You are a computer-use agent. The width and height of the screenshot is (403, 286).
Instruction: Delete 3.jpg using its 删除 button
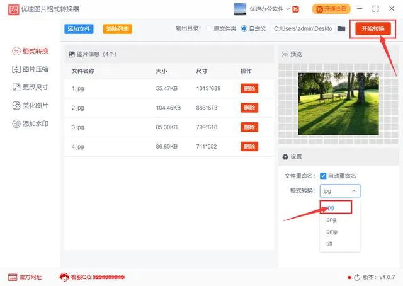[249, 127]
